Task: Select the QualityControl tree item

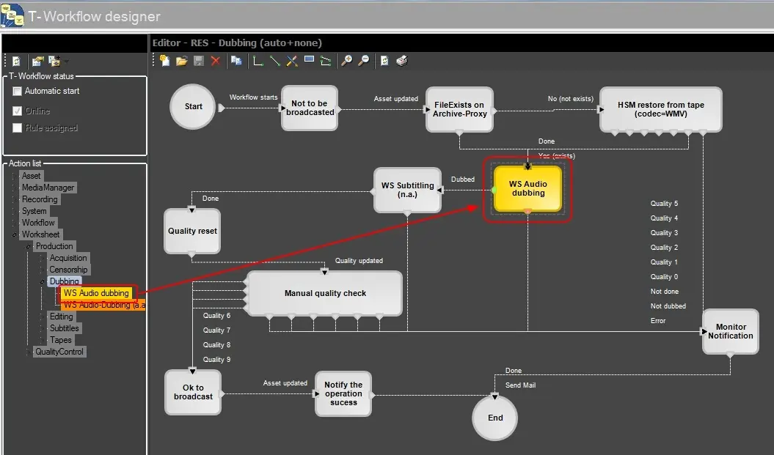Action: 59,352
